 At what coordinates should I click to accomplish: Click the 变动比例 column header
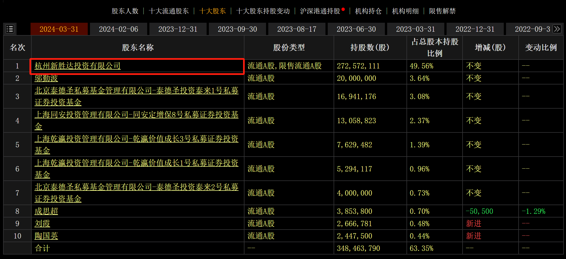541,47
